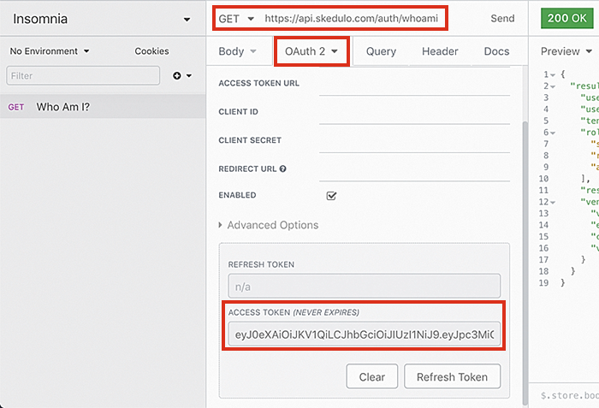This screenshot has height=408, width=599.
Task: Click the request URL field
Action: pyautogui.click(x=351, y=18)
